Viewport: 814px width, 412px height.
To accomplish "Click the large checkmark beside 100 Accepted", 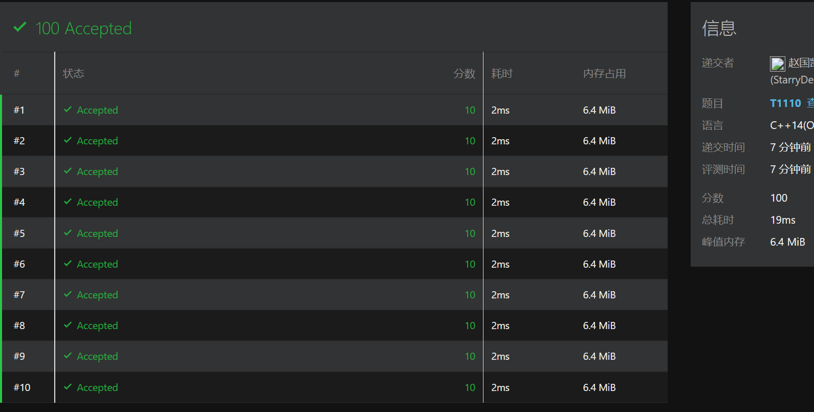I will pyautogui.click(x=20, y=27).
